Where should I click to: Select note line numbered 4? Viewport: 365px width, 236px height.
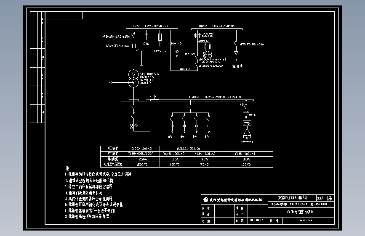pyautogui.click(x=84, y=193)
